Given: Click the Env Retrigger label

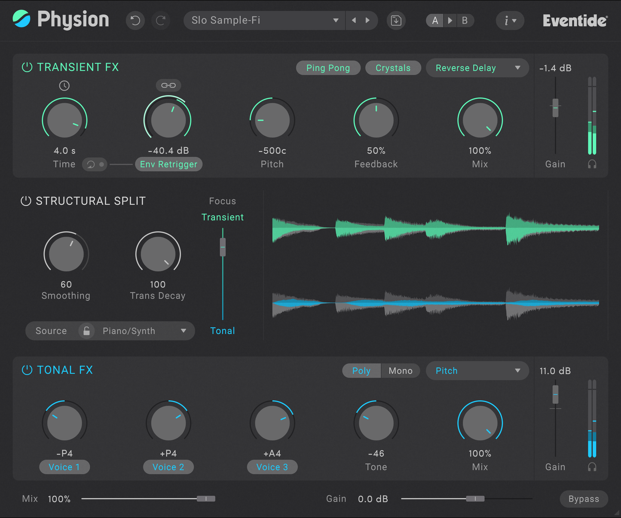Looking at the screenshot, I should click(168, 164).
